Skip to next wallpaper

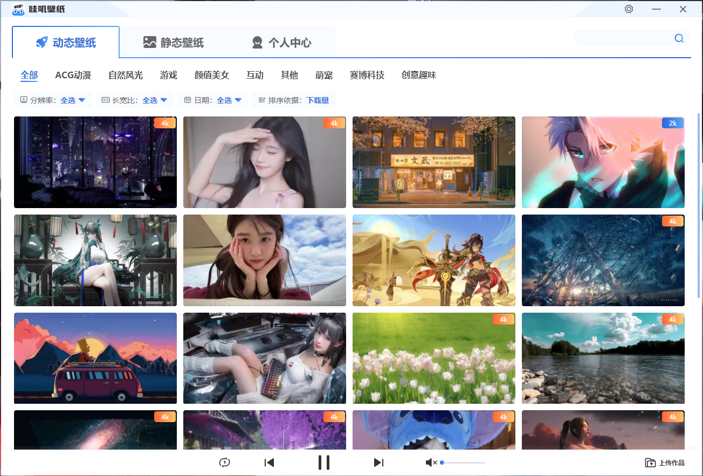coord(378,463)
